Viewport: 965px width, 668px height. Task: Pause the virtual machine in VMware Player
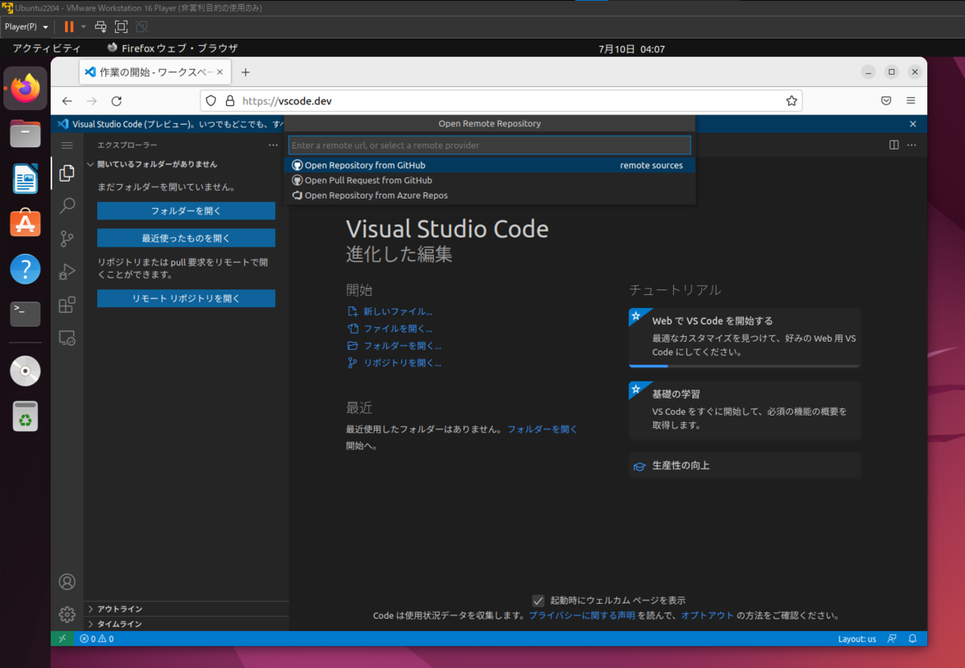[x=69, y=27]
